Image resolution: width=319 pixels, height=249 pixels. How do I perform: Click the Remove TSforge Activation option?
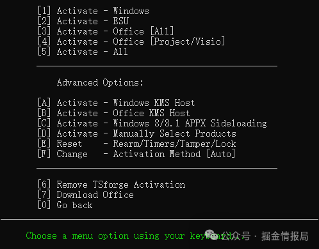coord(111,185)
